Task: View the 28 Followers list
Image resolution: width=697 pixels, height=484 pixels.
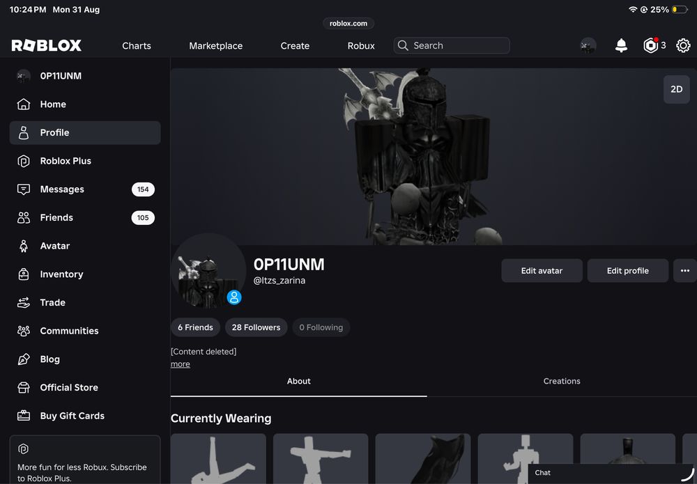Action: pos(256,327)
